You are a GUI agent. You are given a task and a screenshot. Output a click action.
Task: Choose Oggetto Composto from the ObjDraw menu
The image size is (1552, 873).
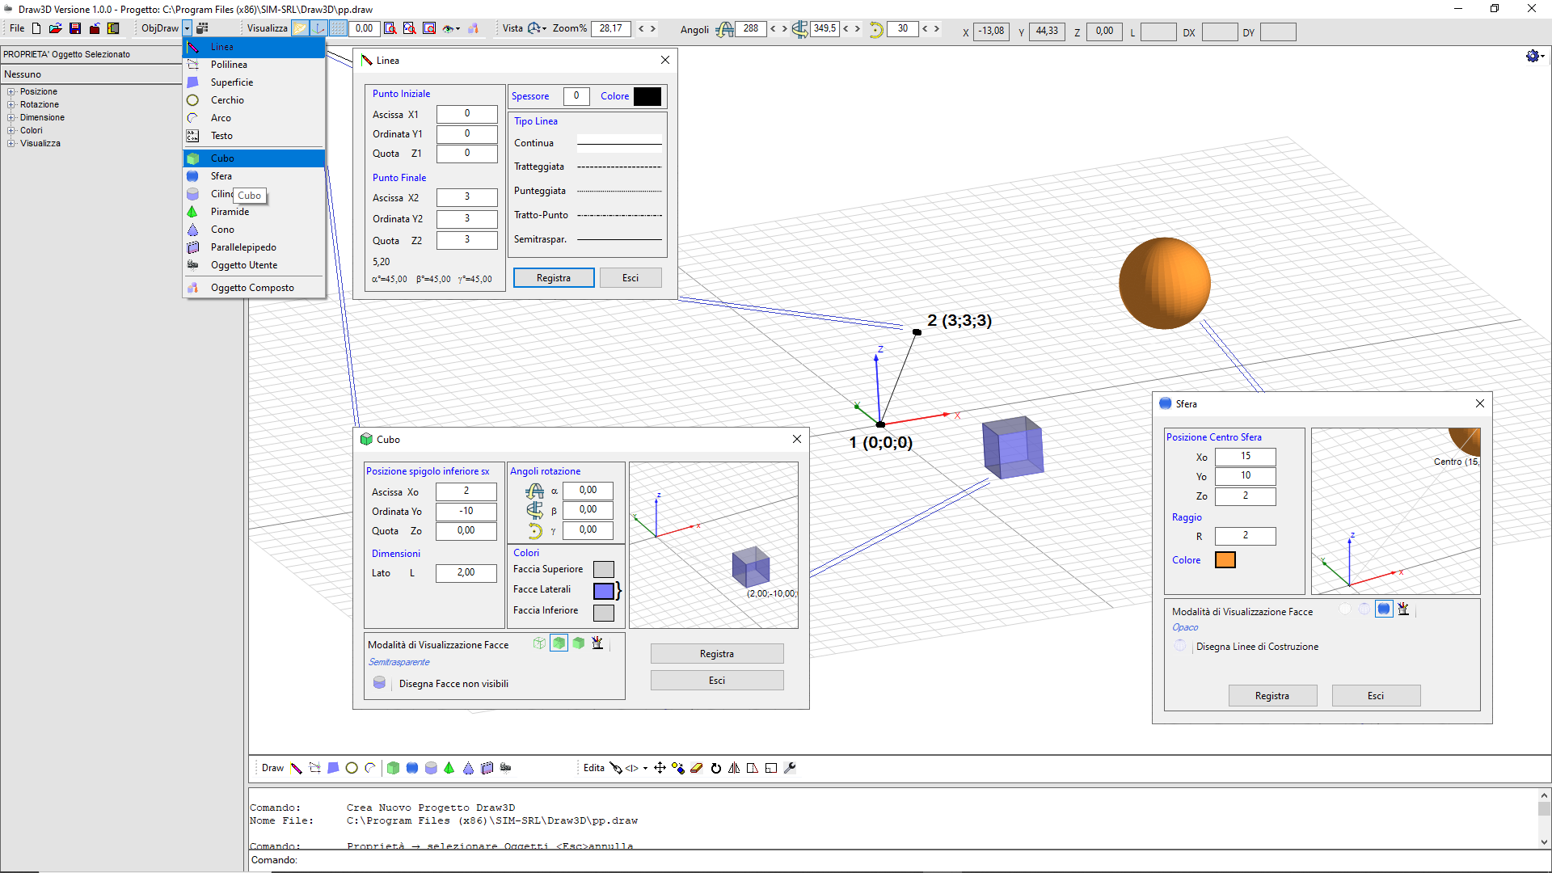(254, 288)
